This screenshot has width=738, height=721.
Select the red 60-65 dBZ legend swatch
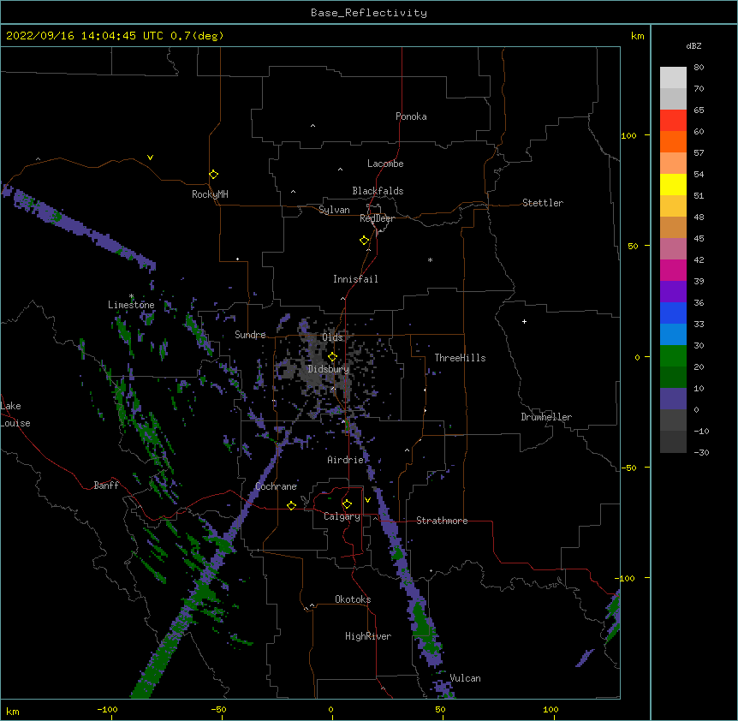(673, 120)
